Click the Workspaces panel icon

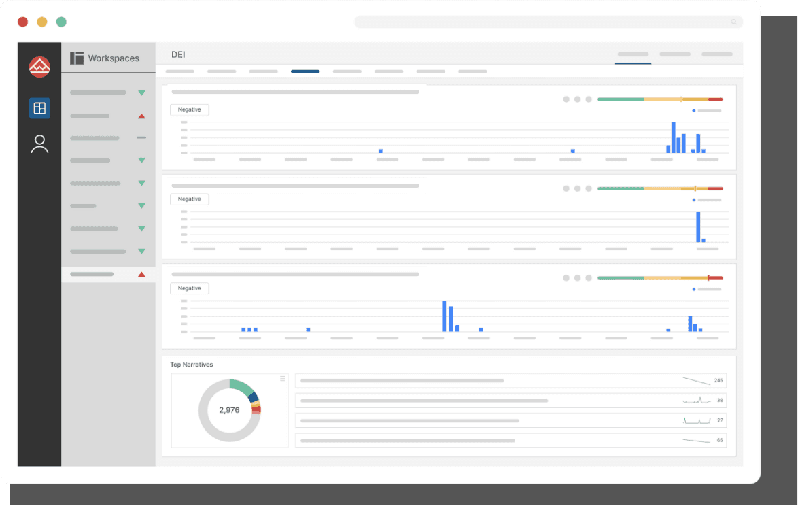pyautogui.click(x=76, y=58)
